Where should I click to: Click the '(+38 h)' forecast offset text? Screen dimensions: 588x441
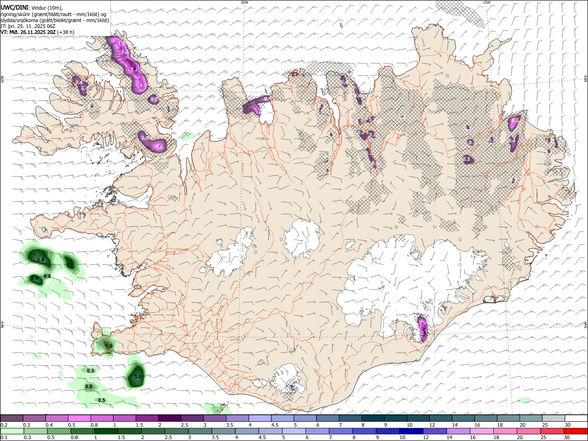click(66, 32)
